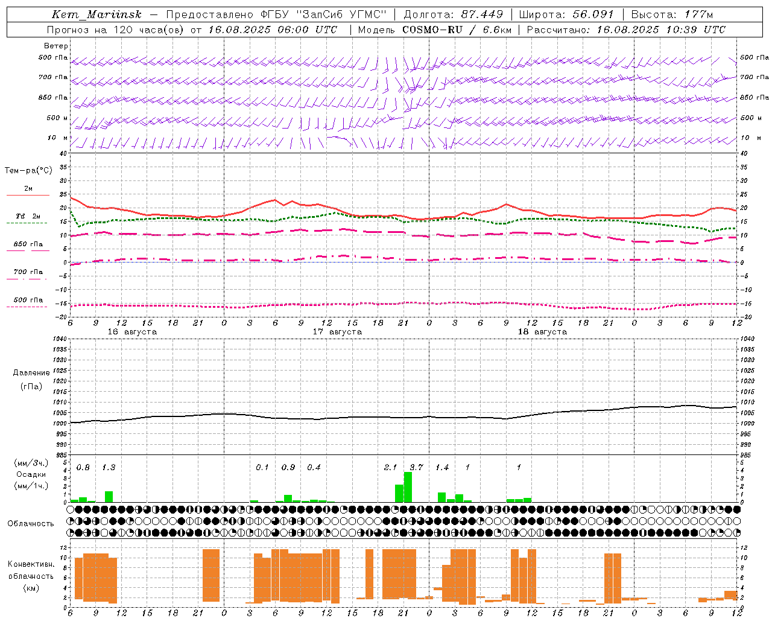Click the '1.4' precipitation total

[442, 468]
